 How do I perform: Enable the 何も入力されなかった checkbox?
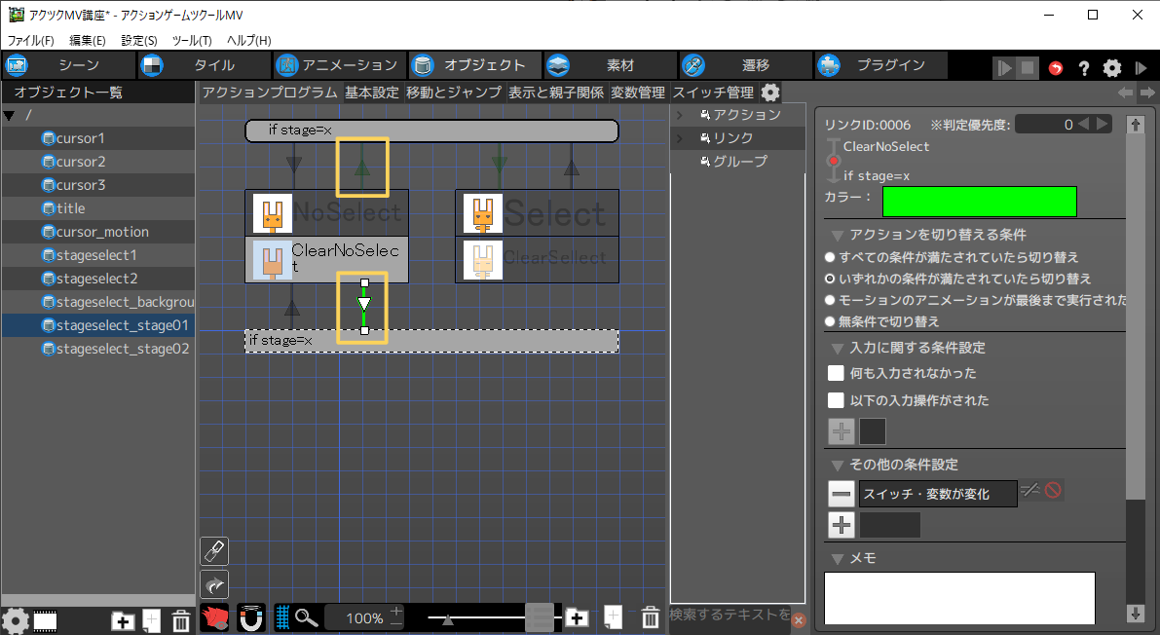coord(836,373)
